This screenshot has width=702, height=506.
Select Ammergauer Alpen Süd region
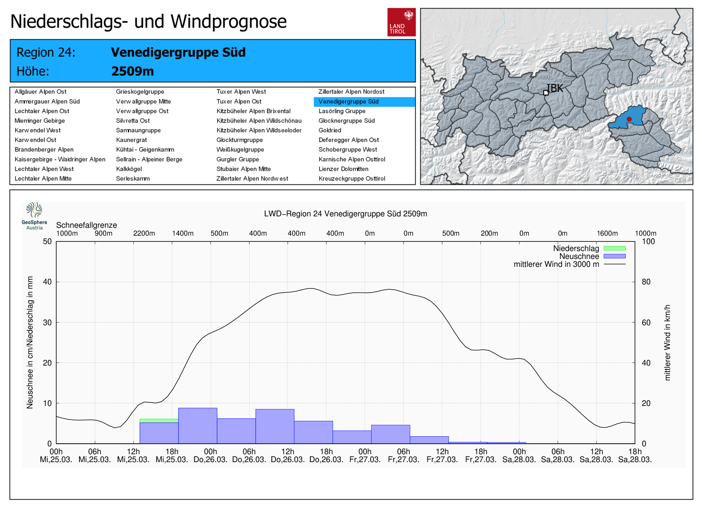click(47, 101)
